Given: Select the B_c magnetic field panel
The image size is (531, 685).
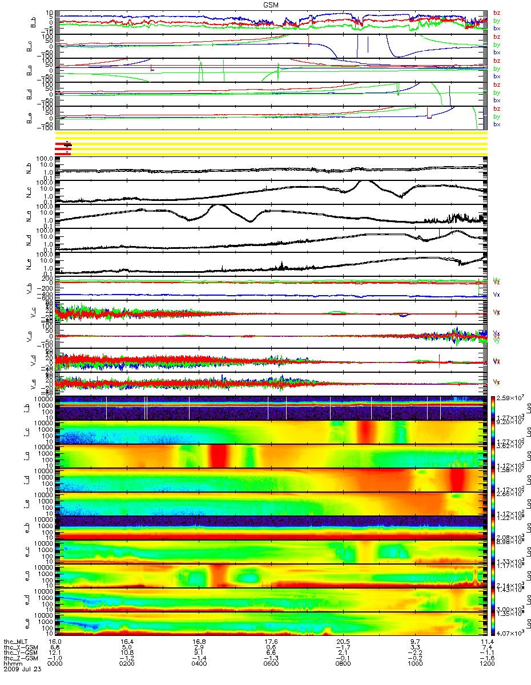Looking at the screenshot, I should [271, 46].
